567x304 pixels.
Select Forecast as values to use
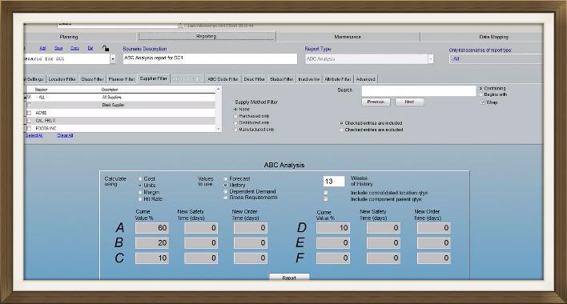click(226, 178)
